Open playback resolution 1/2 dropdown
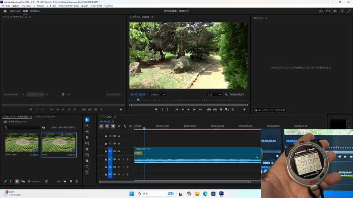353x198 pixels. point(214,95)
